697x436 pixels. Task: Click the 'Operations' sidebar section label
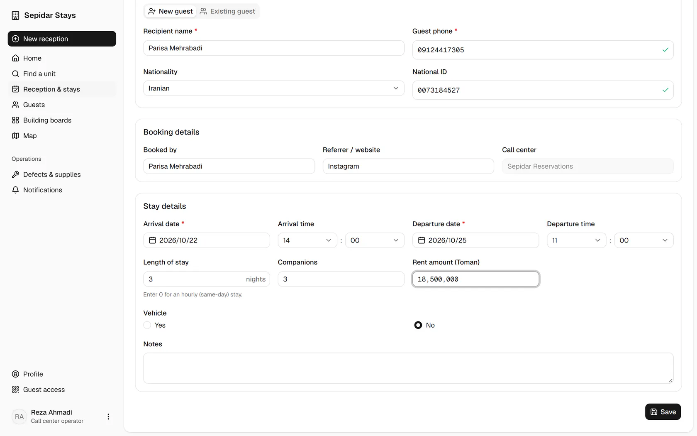point(27,159)
